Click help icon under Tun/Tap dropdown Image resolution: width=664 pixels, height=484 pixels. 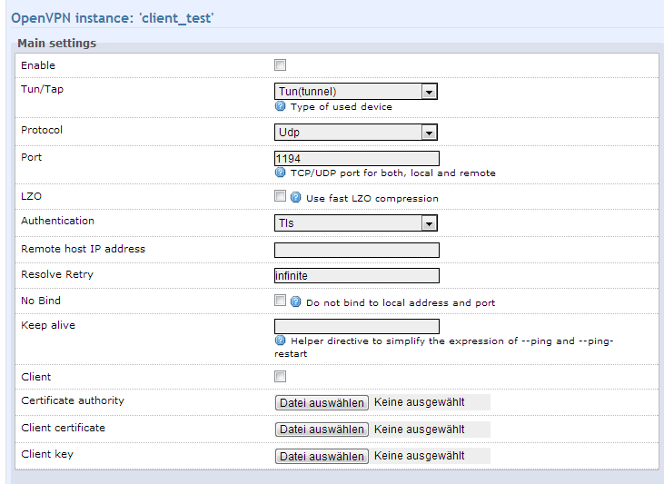click(x=281, y=106)
